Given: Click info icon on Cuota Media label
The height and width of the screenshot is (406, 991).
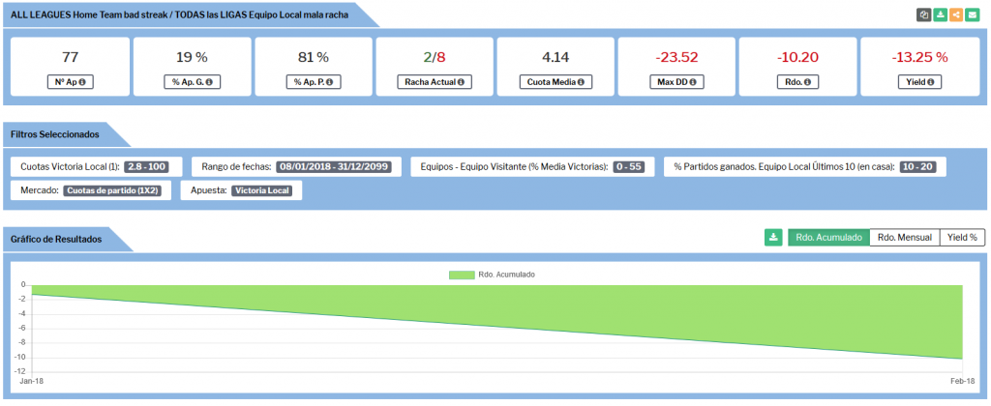Looking at the screenshot, I should coord(580,82).
